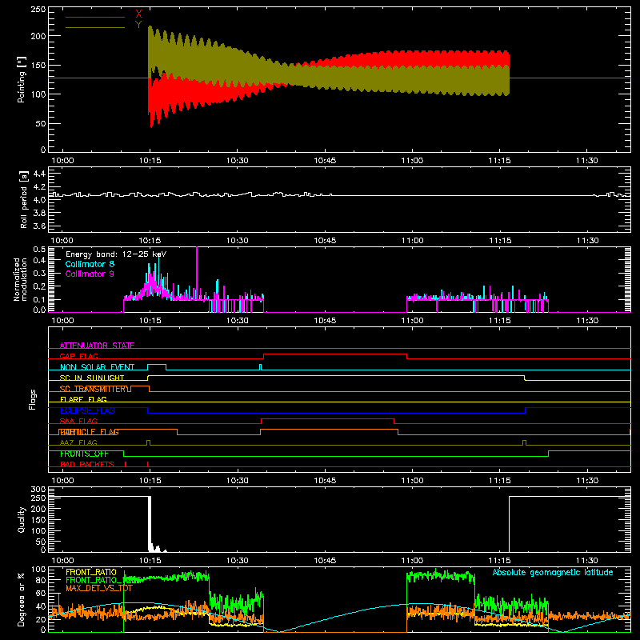Click the 'Quality' vertical axis title

tap(22, 519)
